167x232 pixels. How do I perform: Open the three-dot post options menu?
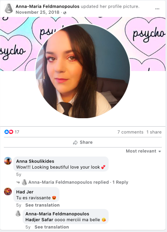pos(157,9)
